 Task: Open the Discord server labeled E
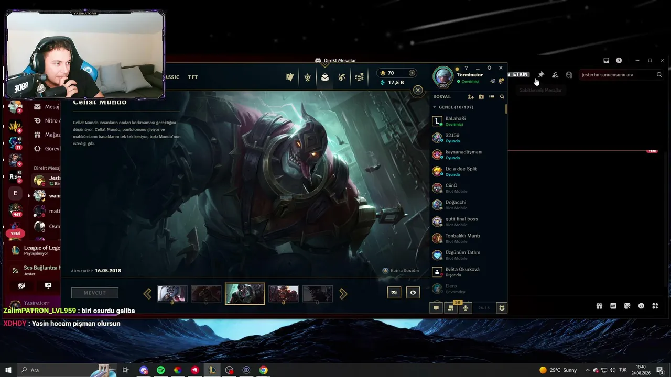(15, 193)
